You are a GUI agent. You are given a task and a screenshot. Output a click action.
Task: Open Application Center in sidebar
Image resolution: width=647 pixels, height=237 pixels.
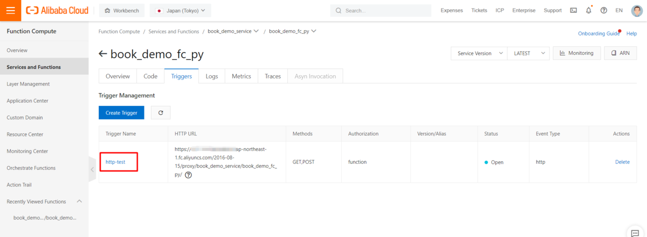pos(44,101)
